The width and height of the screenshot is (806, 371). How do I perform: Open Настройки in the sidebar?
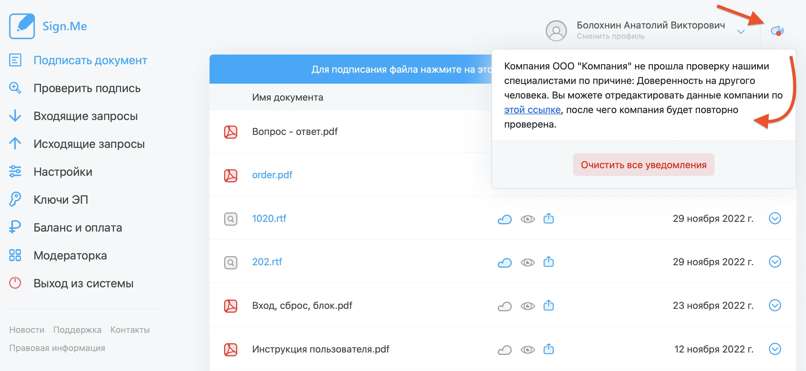tap(63, 172)
